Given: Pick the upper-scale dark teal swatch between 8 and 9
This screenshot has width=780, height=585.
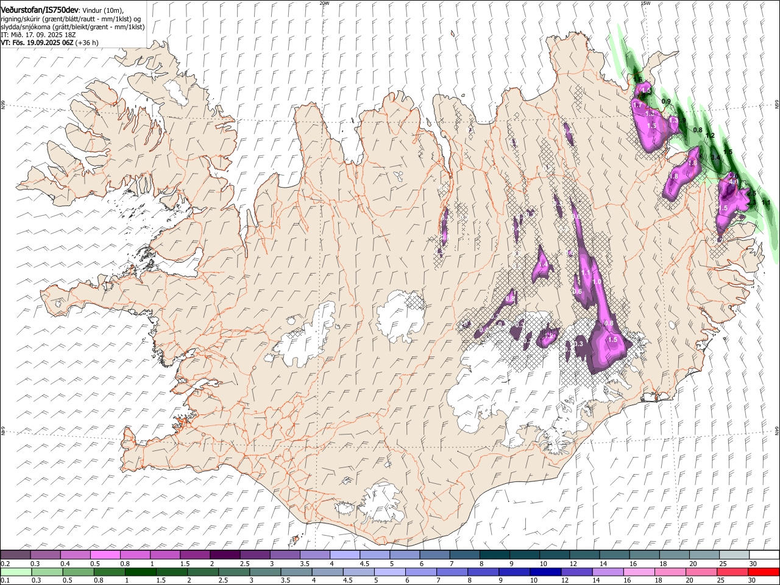Looking at the screenshot, I should click(x=495, y=555).
